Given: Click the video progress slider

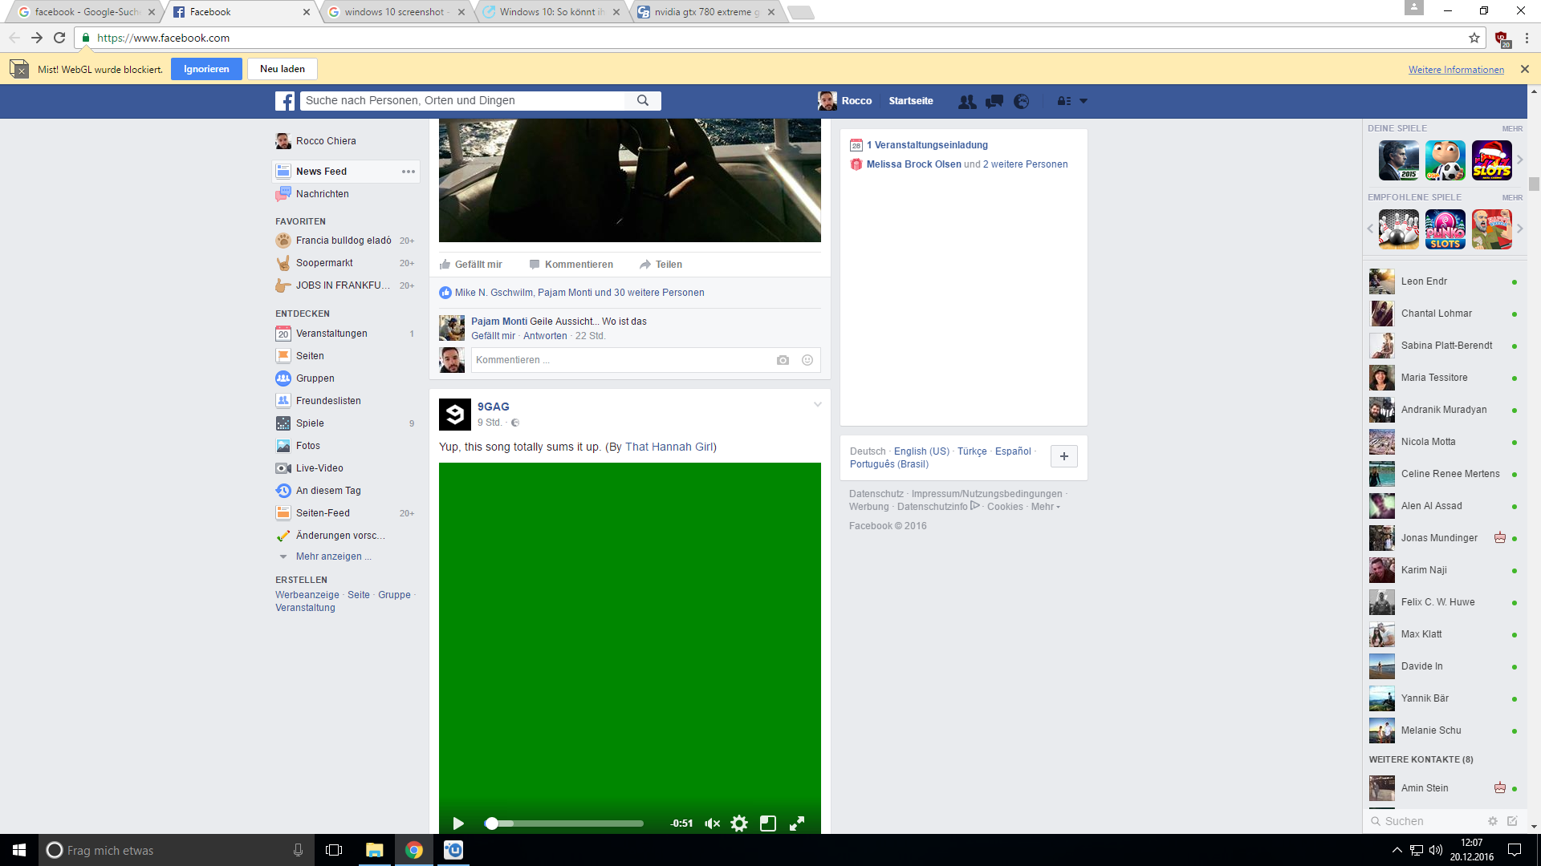Looking at the screenshot, I should point(566,824).
